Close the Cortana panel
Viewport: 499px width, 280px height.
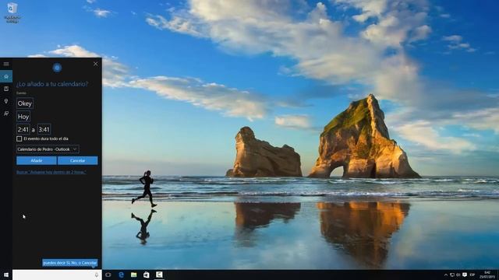[96, 64]
